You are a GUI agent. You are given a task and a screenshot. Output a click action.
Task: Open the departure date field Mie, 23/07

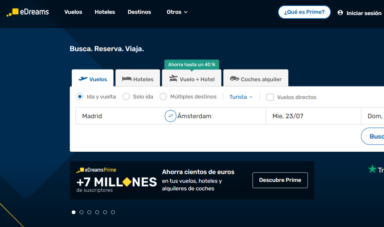pyautogui.click(x=314, y=116)
